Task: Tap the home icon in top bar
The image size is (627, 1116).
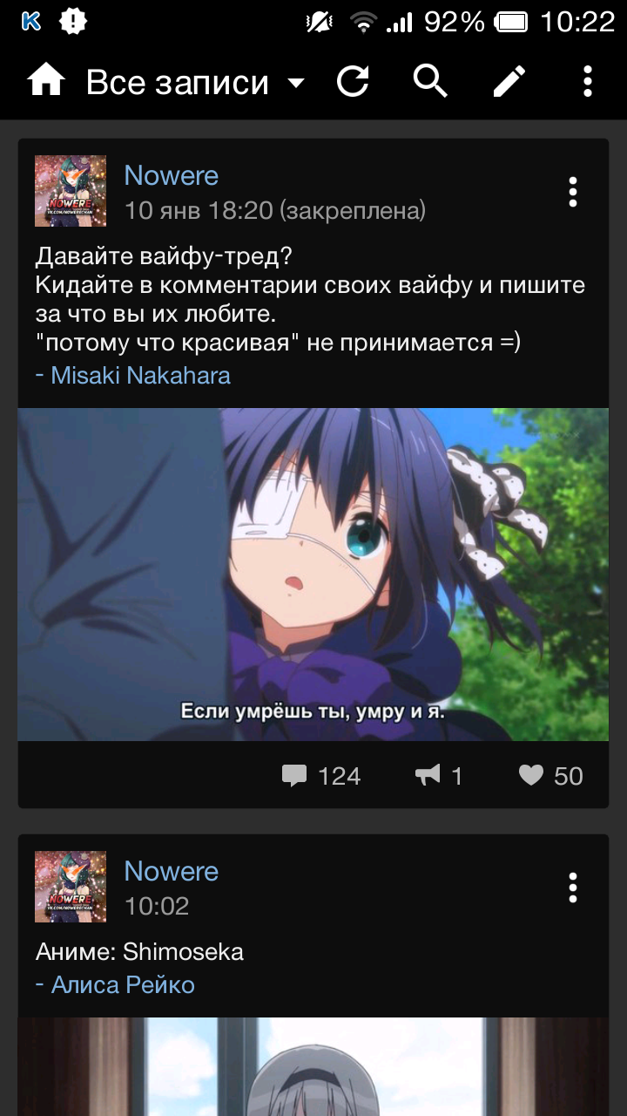Action: click(46, 81)
